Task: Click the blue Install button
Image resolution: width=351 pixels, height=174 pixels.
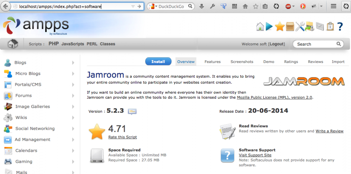Action: click(158, 61)
